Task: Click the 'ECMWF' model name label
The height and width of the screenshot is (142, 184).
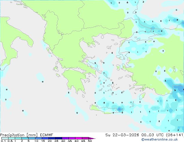Action: (47, 135)
